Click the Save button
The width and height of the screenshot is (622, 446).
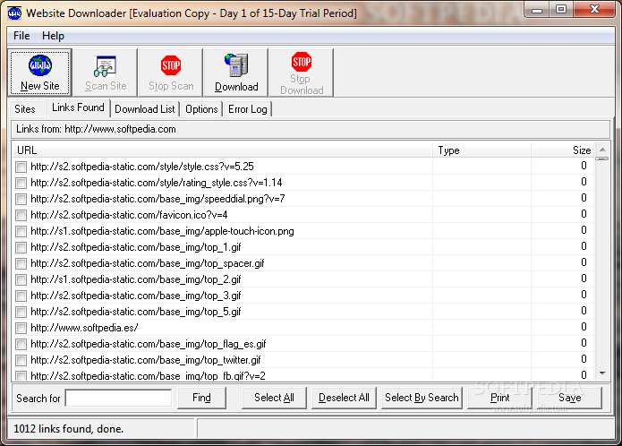tap(569, 398)
